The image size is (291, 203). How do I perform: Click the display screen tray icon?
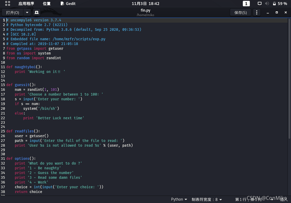point(259,3)
